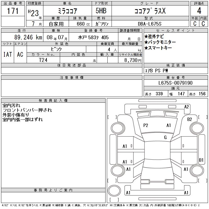Select the G windshield chip mark
Viewport: 209px width, 209px height.
(165, 137)
